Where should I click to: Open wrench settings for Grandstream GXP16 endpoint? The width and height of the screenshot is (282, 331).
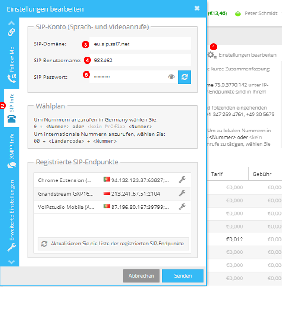[x=182, y=193]
